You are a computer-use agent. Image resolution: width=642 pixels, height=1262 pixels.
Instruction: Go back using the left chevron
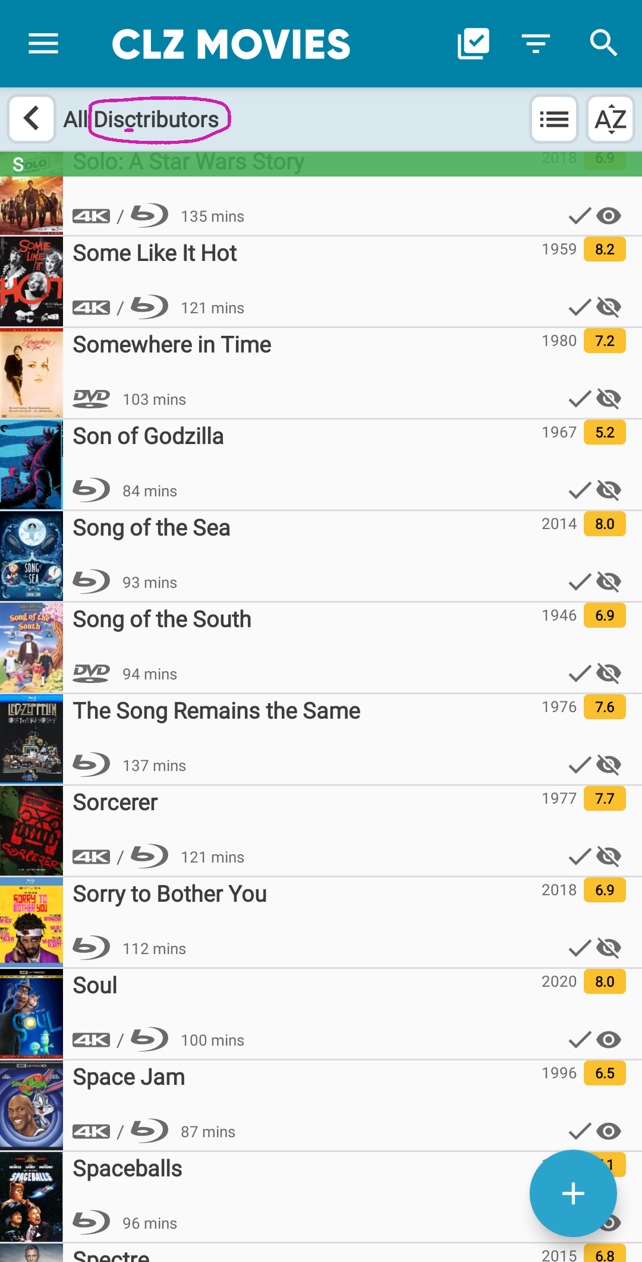pyautogui.click(x=32, y=118)
